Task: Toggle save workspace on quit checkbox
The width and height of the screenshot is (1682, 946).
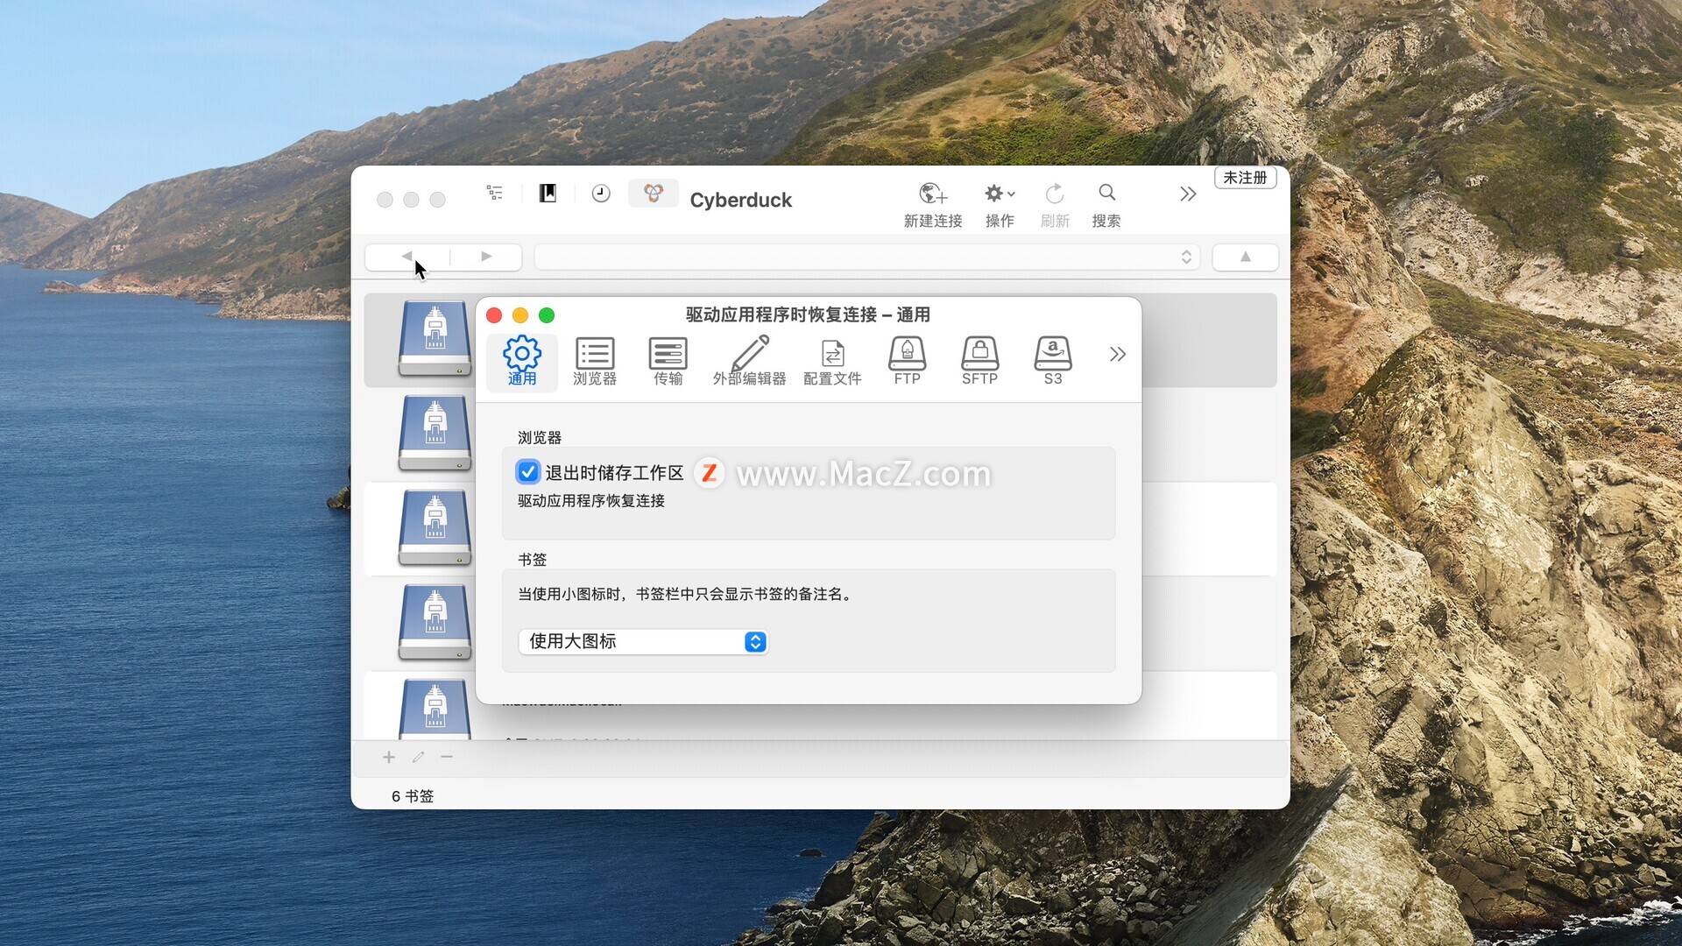Action: (528, 473)
